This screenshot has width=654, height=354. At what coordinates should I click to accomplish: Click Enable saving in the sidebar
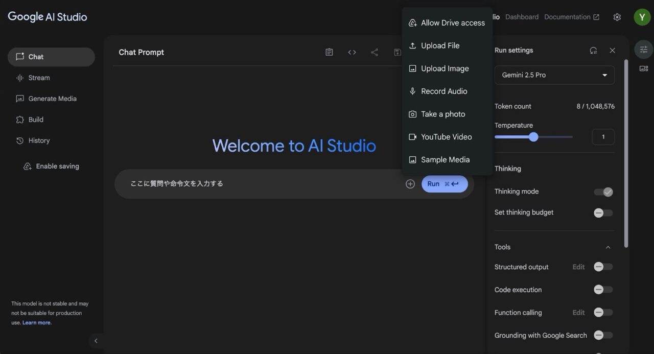click(51, 166)
